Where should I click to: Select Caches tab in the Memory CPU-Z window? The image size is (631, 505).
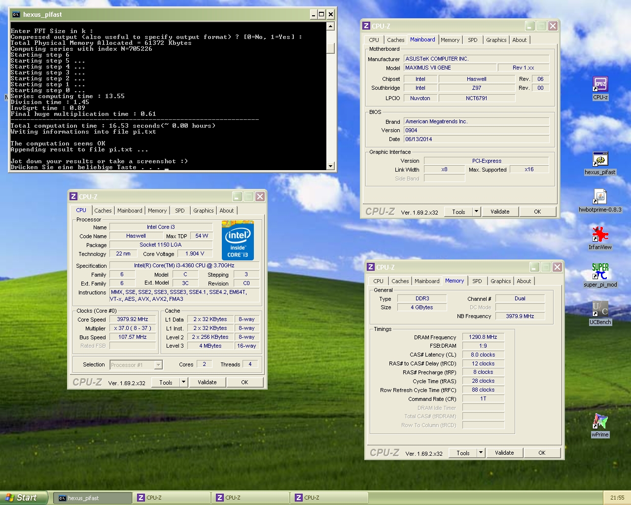400,282
